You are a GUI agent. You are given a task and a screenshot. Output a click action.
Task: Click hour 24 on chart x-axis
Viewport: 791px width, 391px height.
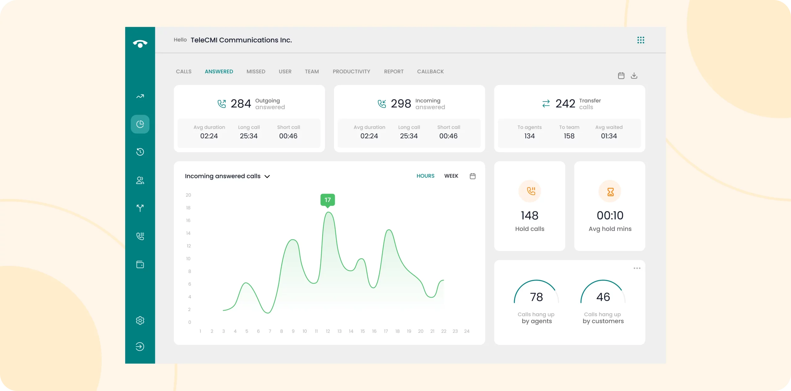coord(467,331)
